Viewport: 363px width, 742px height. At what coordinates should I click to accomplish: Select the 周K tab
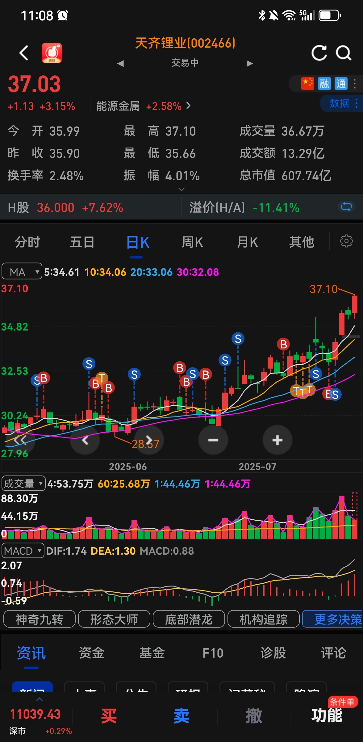pos(192,242)
